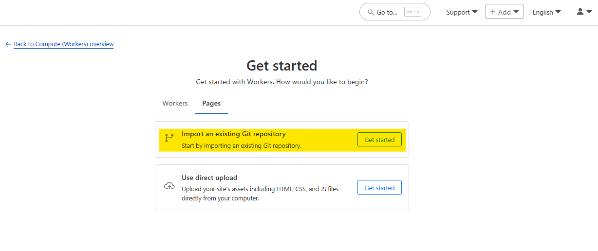Go back to Compute (Workers) overview
This screenshot has width=598, height=251.
[64, 44]
